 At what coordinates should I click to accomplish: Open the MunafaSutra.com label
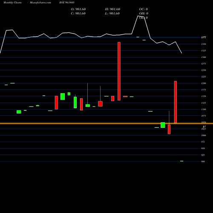(x=40, y=3)
